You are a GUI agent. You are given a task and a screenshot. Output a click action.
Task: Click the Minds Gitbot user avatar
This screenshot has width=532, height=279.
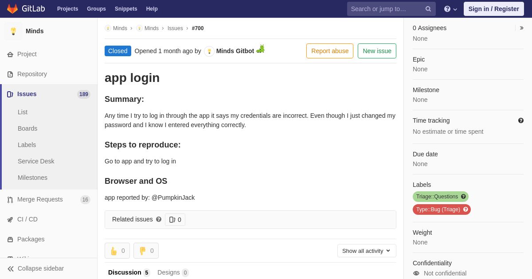(x=209, y=51)
